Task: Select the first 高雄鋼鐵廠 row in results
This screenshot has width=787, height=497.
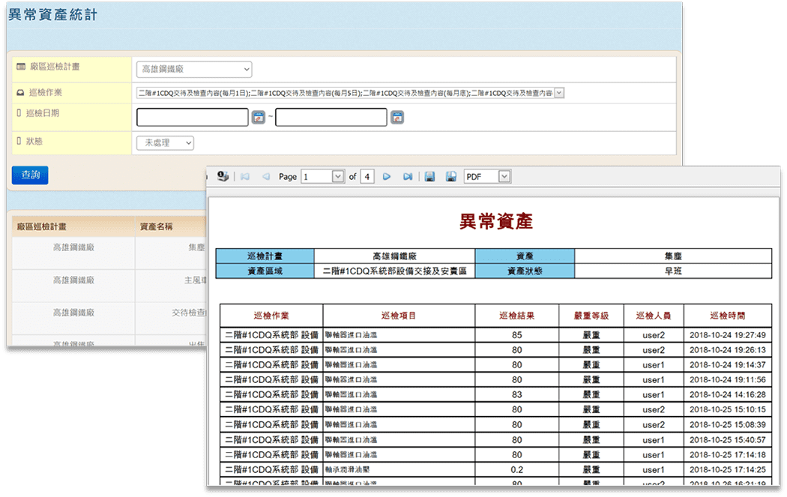Action: pos(73,247)
